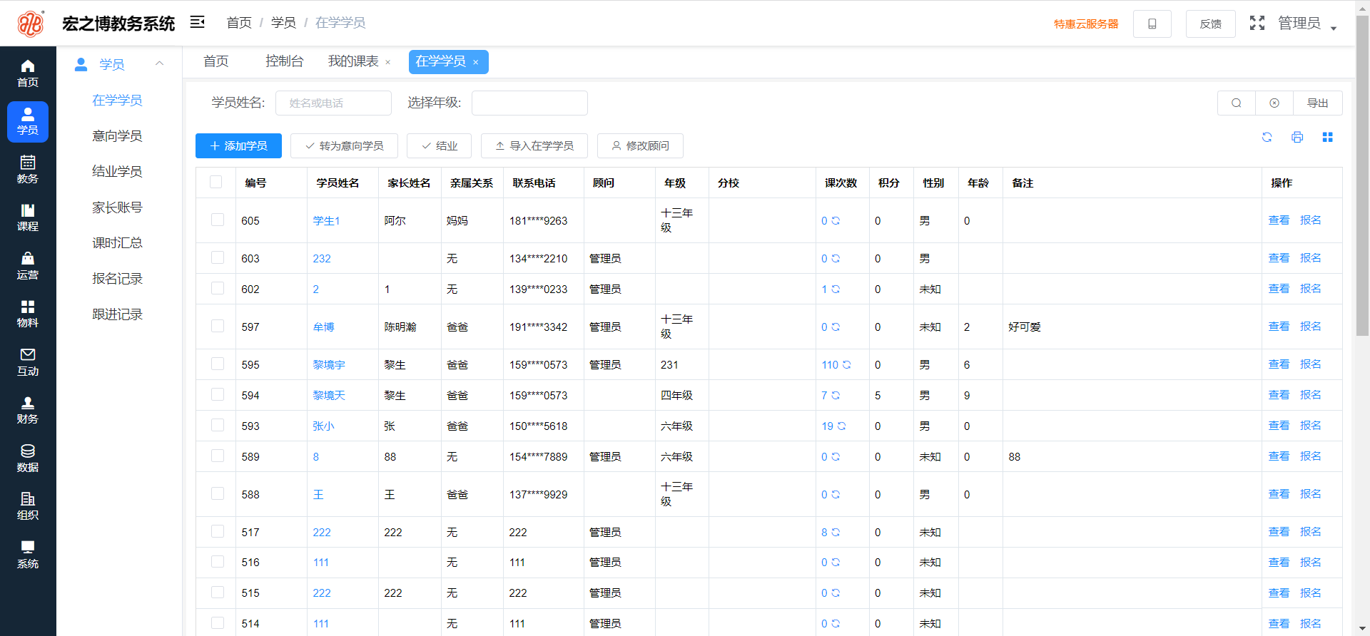
Task: Check the row 595 checkbox
Action: 218,364
